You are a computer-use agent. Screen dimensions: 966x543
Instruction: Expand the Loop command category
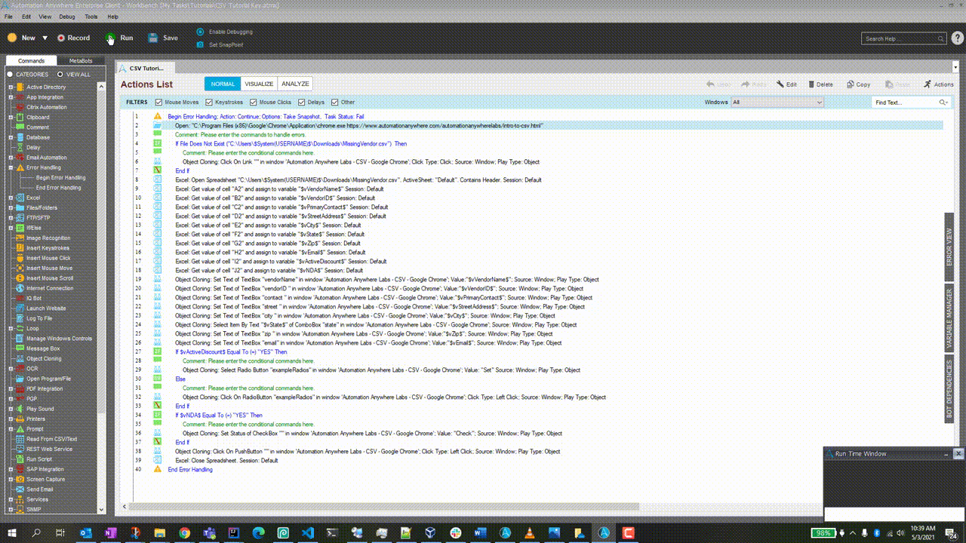(11, 328)
